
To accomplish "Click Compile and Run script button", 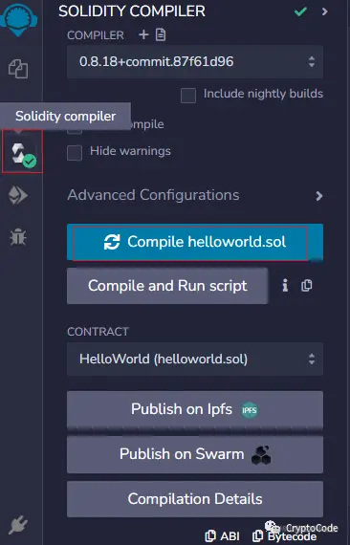I will [167, 286].
